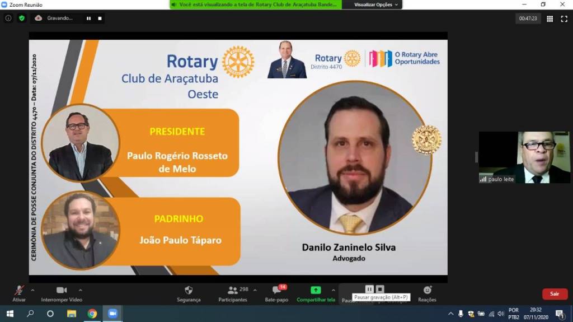Viewport: 573px width, 322px height.
Task: Click the green Compartilhar tela button
Action: click(x=316, y=293)
